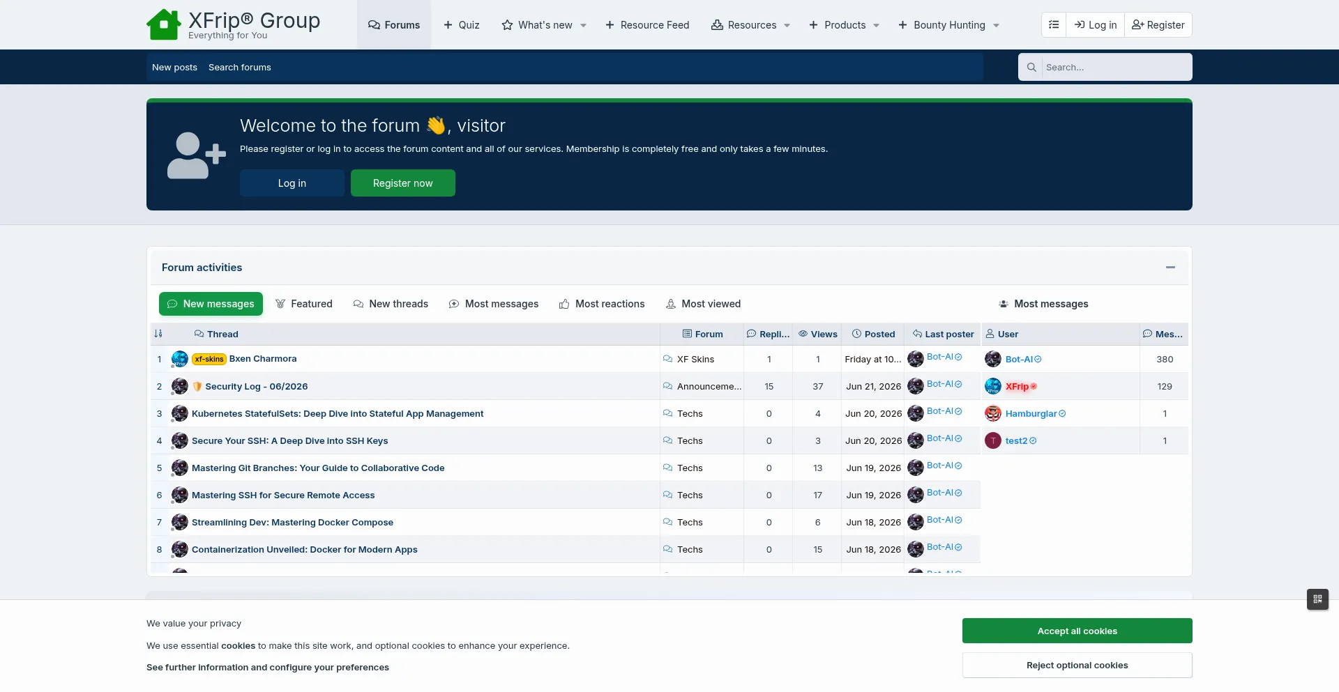The image size is (1339, 692).
Task: Collapse the Forum activities block
Action: [1170, 267]
